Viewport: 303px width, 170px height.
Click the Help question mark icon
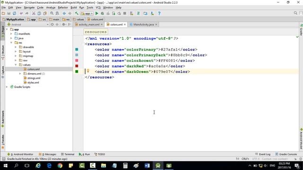[159, 13]
